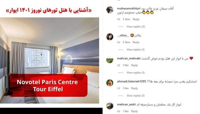Screen dimensions: 200x114
Task: View 2 likes on mahasamokhtari's comment
Action: click(x=126, y=19)
